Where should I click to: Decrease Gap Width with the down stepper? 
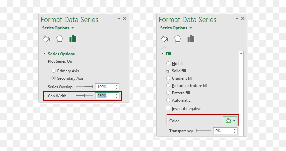coord(116,97)
